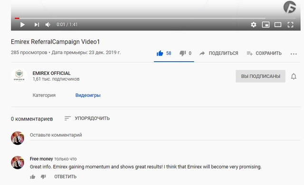Click your avatar beside the comment box
The height and width of the screenshot is (185, 304).
pyautogui.click(x=18, y=138)
